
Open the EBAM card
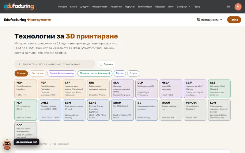click(123, 110)
